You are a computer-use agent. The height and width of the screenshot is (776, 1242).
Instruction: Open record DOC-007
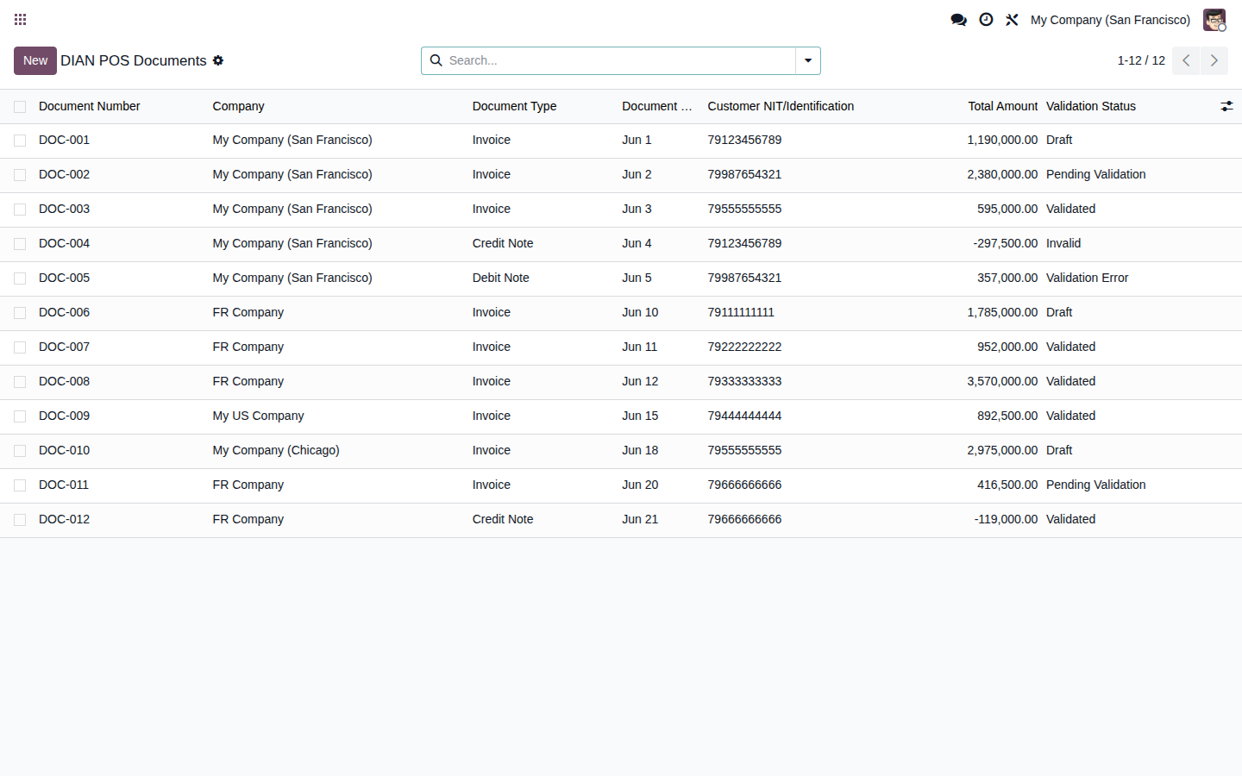64,347
